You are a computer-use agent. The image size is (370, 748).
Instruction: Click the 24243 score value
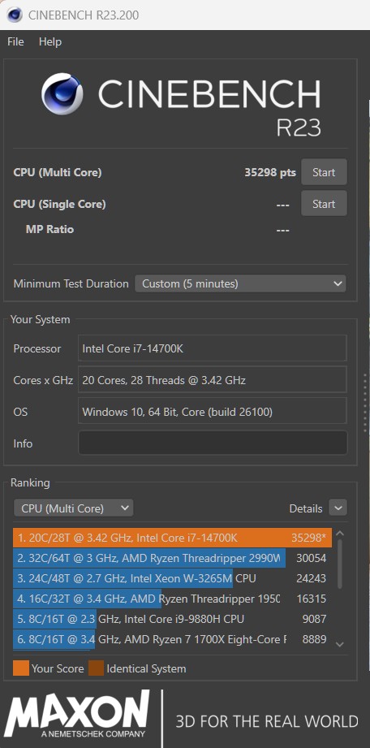[312, 578]
